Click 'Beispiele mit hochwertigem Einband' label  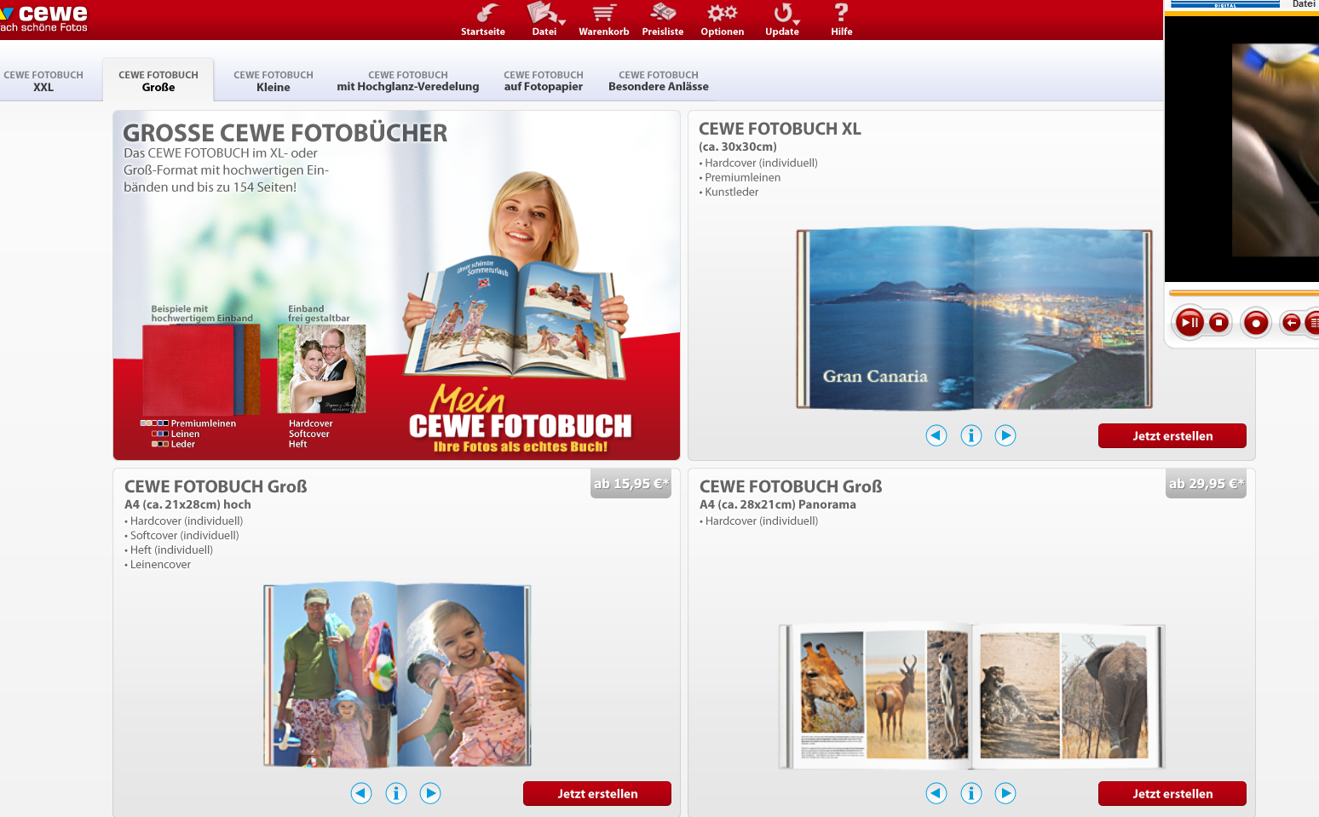click(x=202, y=314)
